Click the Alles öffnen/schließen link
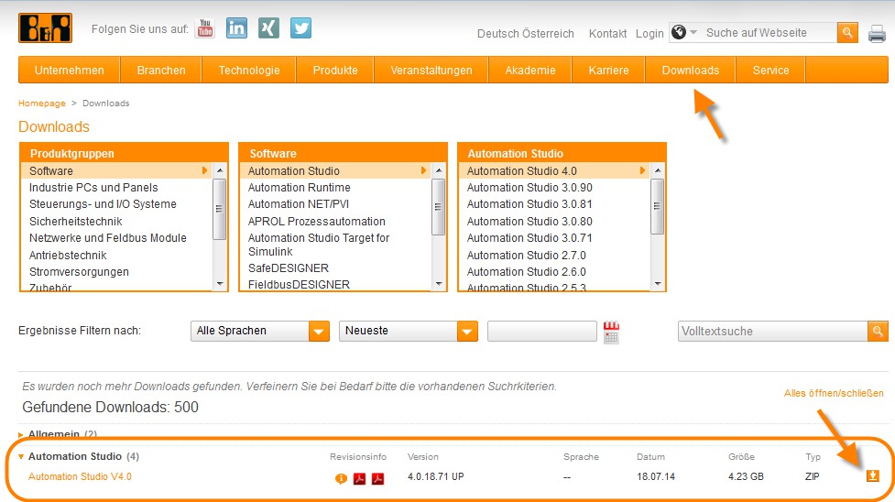This screenshot has height=502, width=895. pos(833,393)
